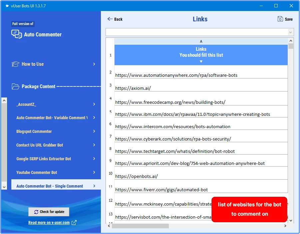Select Auto Commenter Bot - Single Comment
The image size is (300, 234).
click(56, 185)
